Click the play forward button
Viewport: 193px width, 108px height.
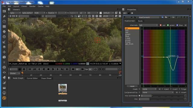click(x=58, y=69)
